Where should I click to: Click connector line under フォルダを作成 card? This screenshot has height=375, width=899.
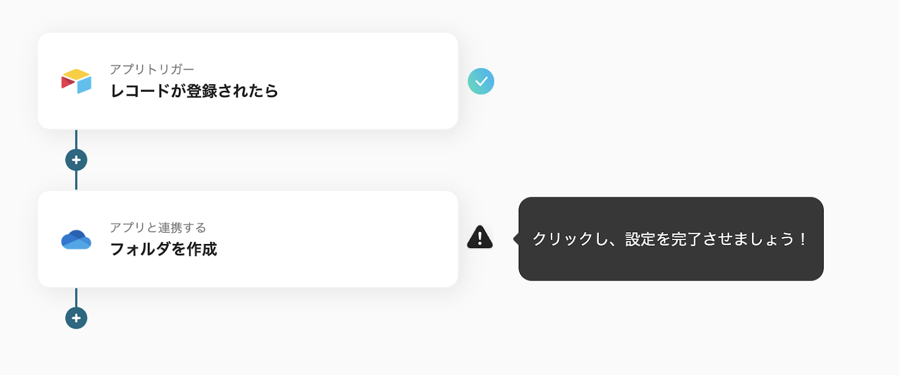[76, 297]
